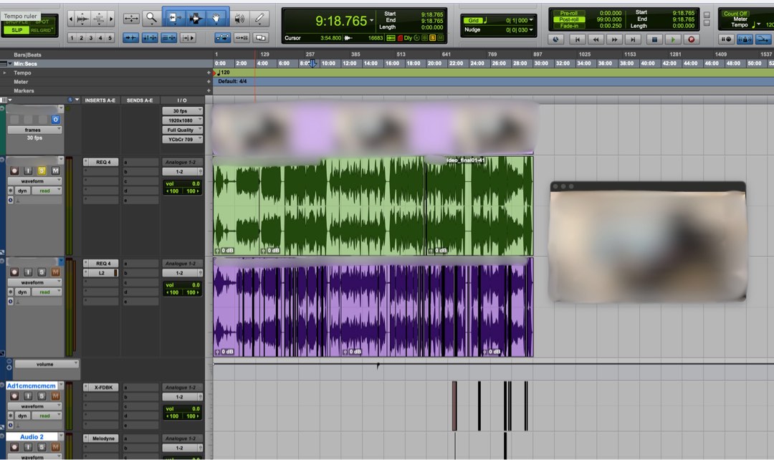Toggle automation follows edit button
Image resolution: width=774 pixels, height=460 pixels.
[223, 37]
